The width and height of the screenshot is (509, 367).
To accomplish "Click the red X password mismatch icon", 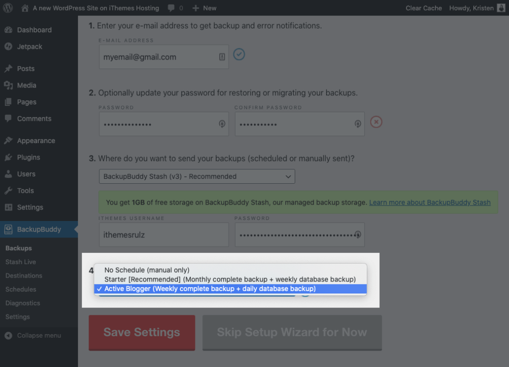I will coord(376,122).
